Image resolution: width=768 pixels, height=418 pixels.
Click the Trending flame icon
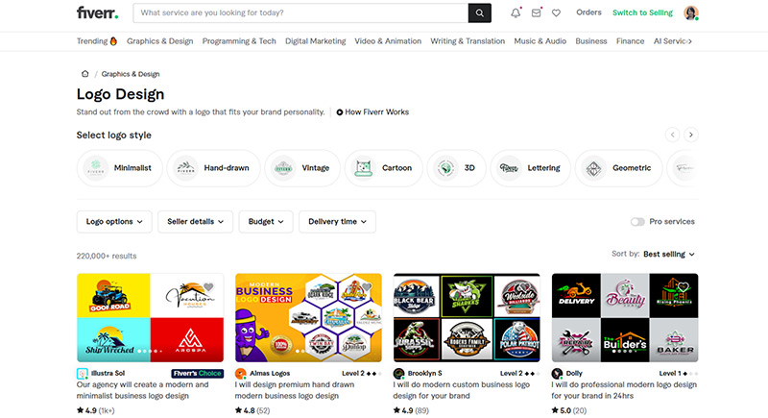pyautogui.click(x=113, y=41)
